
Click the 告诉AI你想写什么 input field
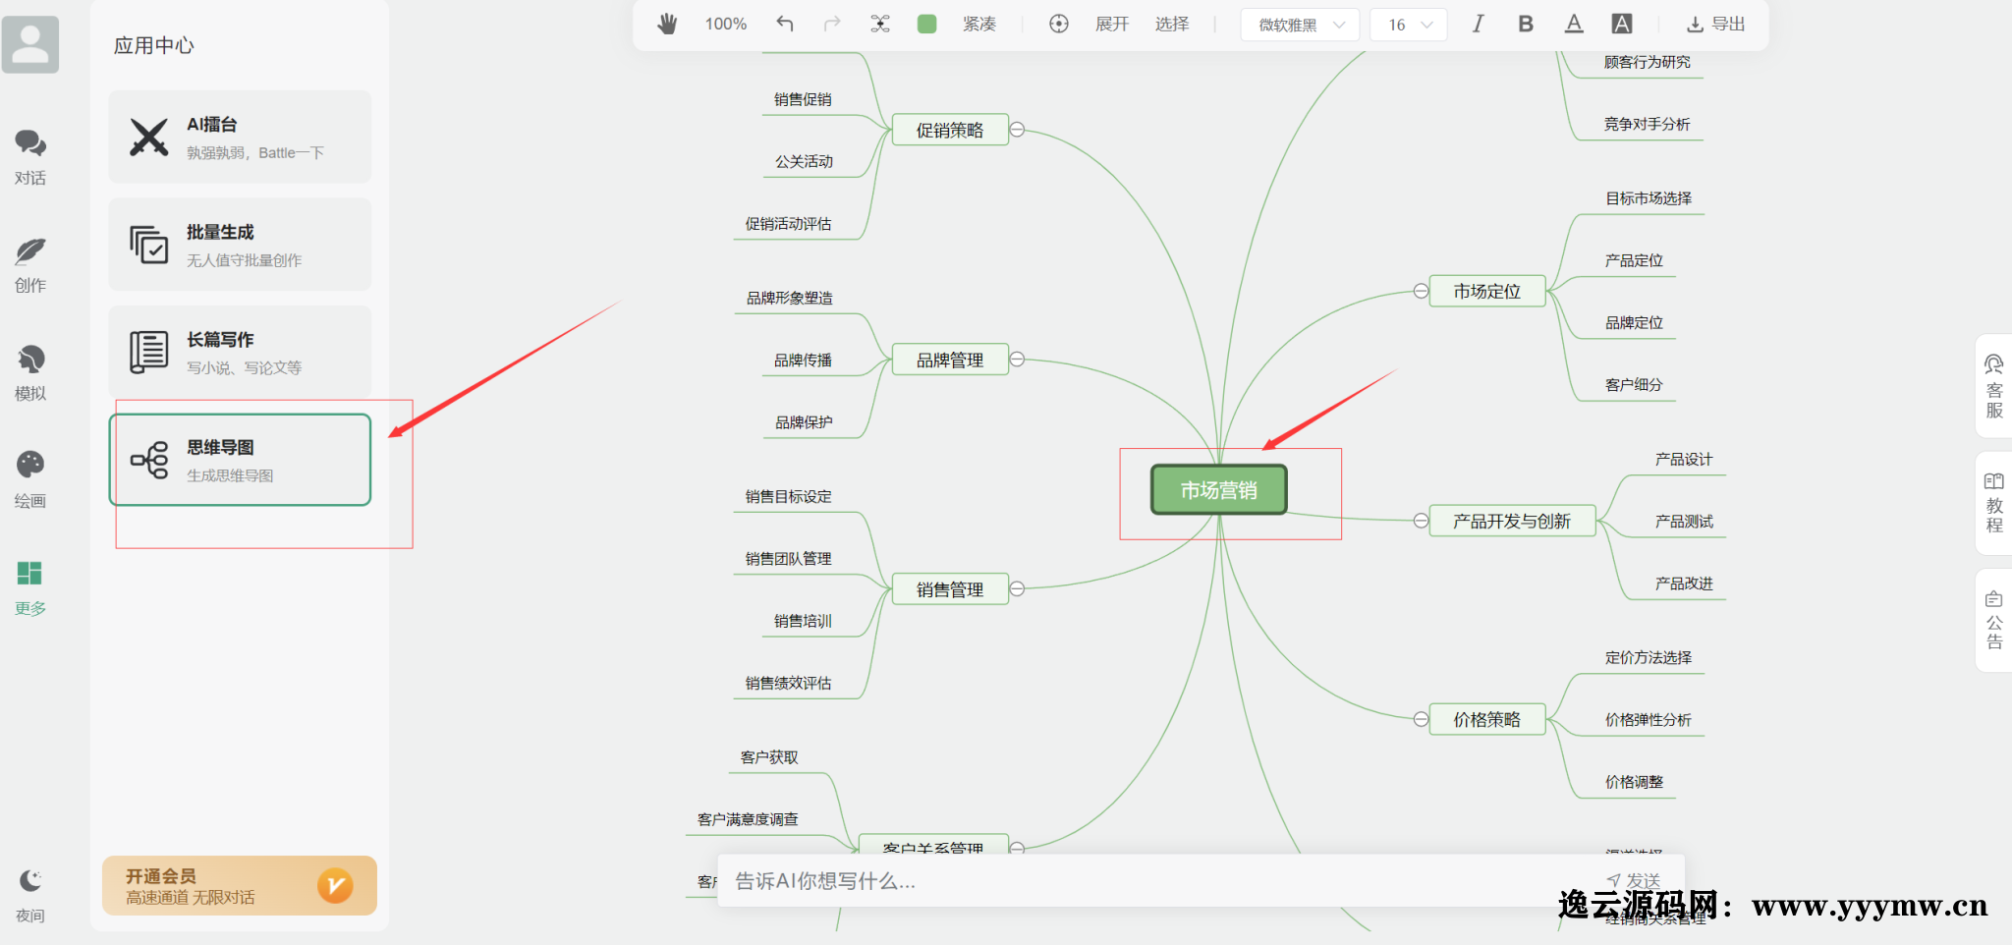pos(1159,881)
